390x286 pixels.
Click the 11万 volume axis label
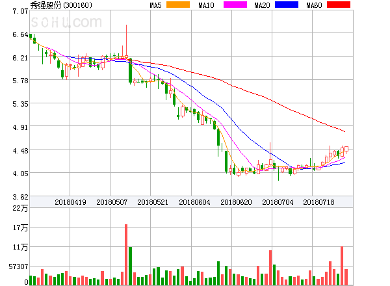20,247
